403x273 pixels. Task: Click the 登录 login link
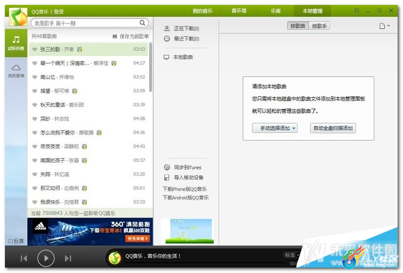coord(59,12)
